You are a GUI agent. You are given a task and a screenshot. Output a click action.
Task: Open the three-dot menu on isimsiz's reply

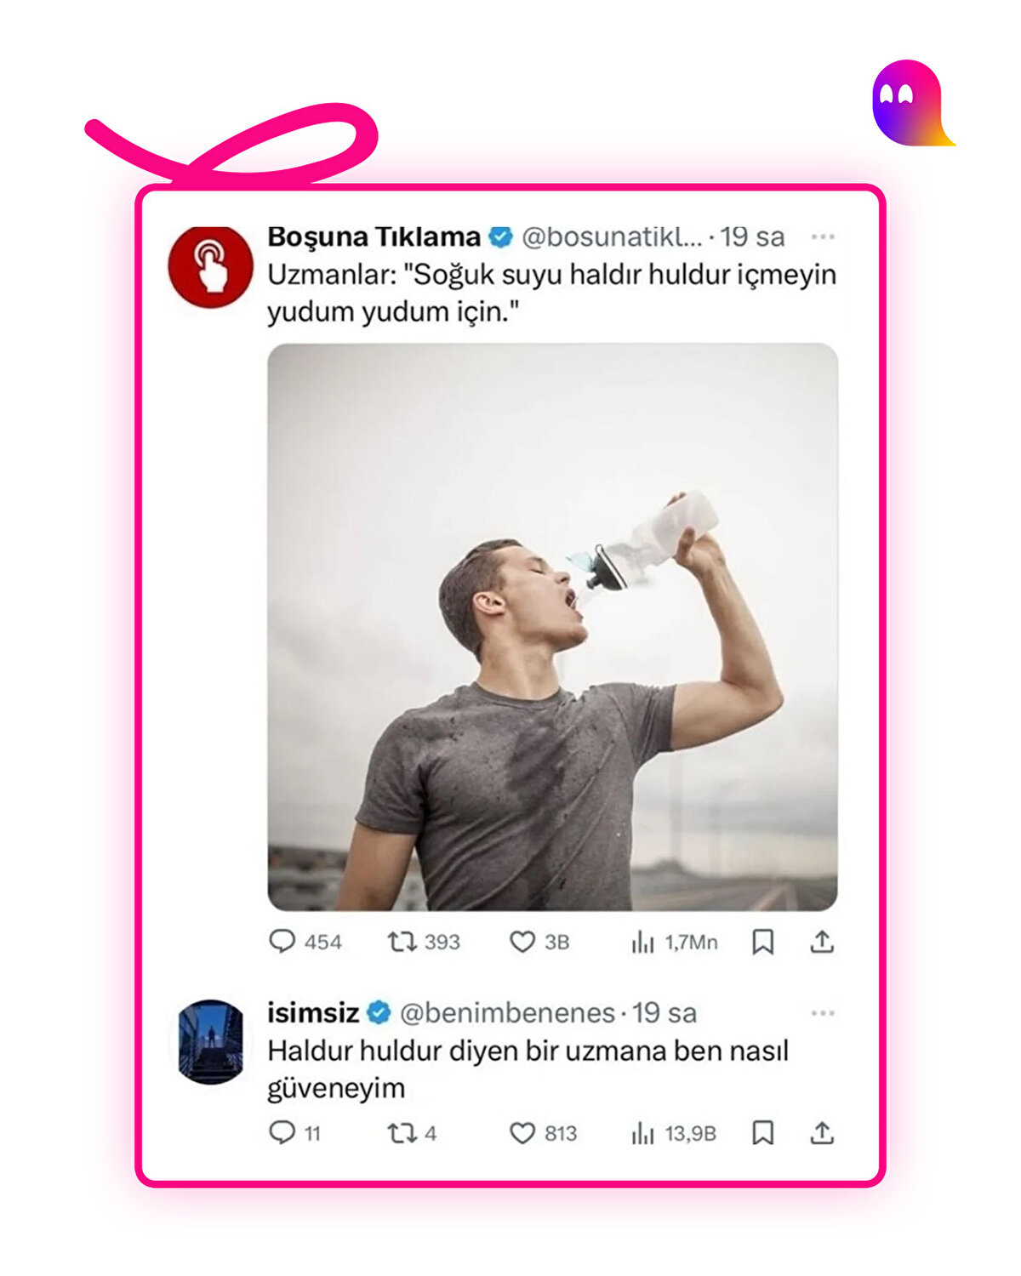click(x=822, y=1012)
